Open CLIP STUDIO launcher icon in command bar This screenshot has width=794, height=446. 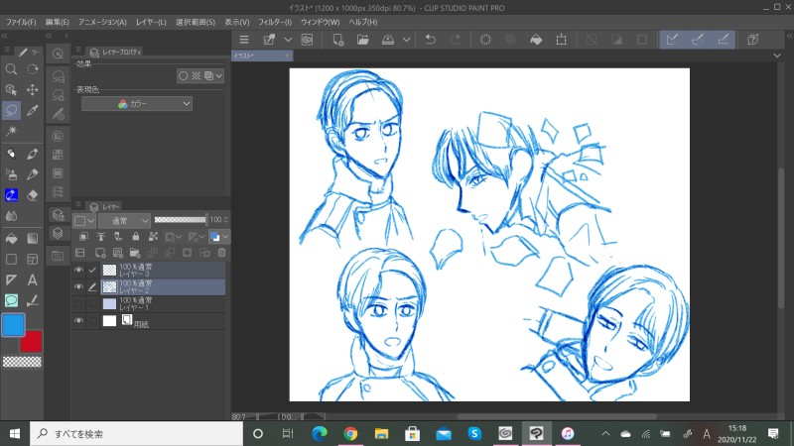click(x=308, y=40)
